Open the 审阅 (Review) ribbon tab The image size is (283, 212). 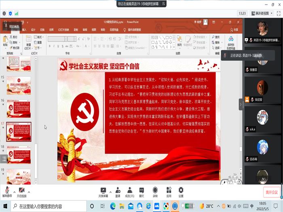point(85,30)
